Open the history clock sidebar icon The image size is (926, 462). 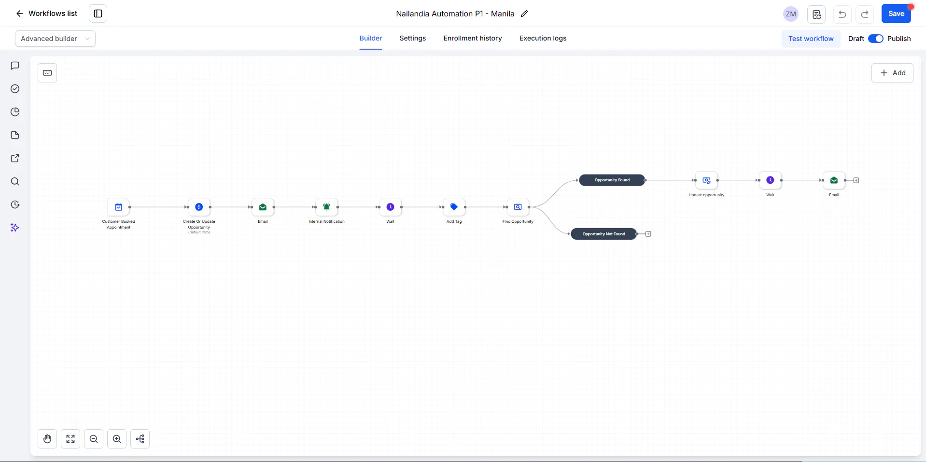(x=15, y=204)
